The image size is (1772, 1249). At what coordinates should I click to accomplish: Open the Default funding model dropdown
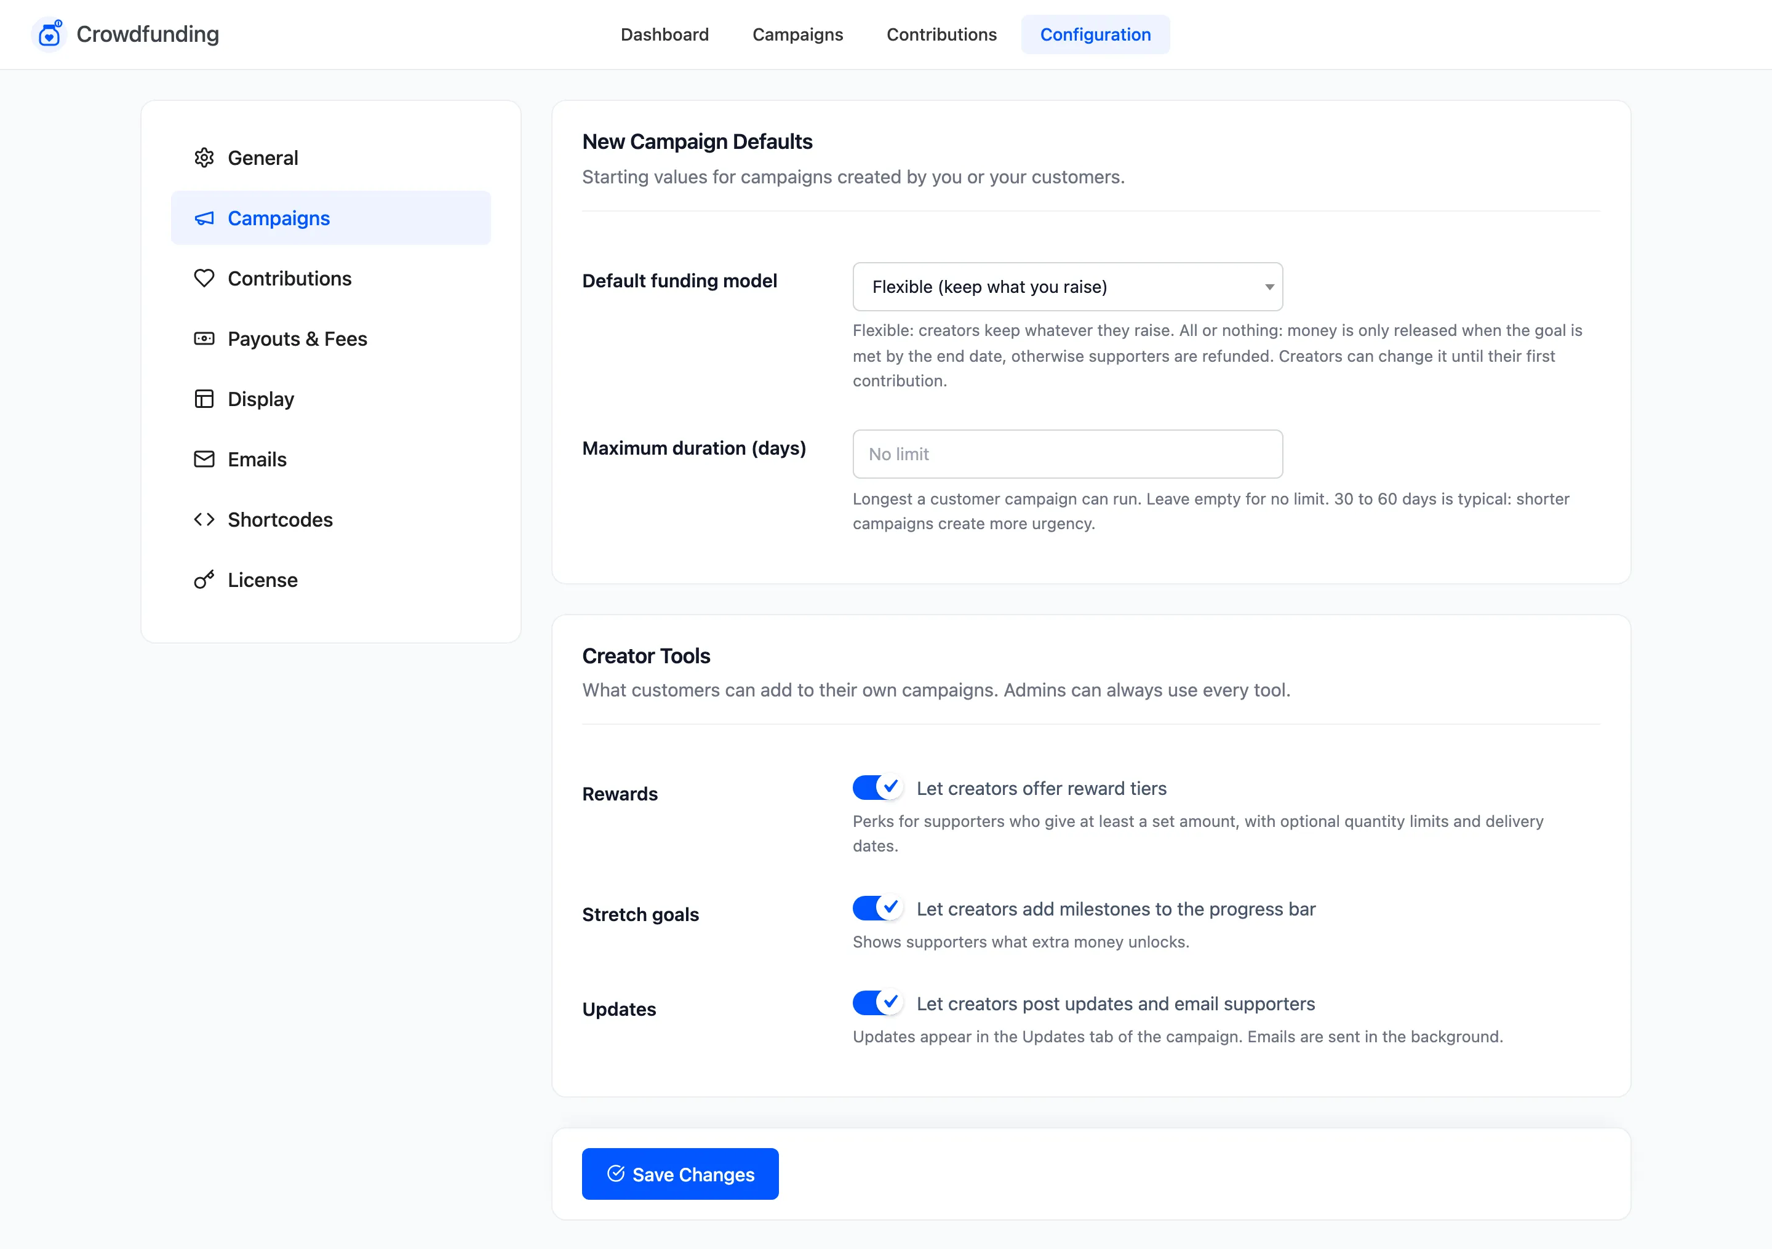[x=1068, y=286]
